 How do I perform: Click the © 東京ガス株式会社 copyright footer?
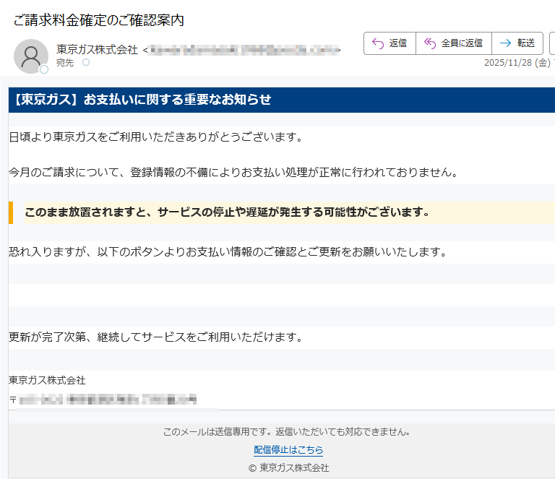pyautogui.click(x=288, y=467)
